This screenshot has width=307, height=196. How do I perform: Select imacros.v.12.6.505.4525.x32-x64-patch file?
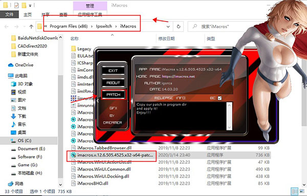coord(112,155)
